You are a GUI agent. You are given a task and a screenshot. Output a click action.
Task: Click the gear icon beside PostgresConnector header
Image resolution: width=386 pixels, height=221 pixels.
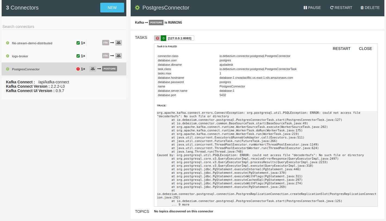(x=137, y=8)
